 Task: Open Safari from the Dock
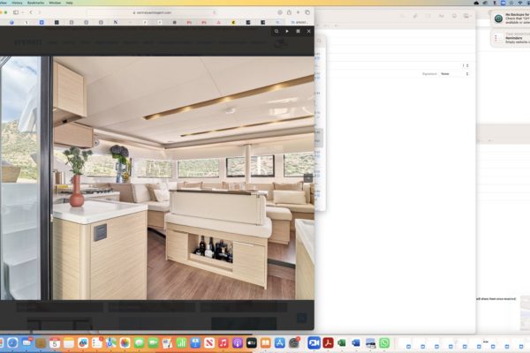pyautogui.click(x=12, y=343)
